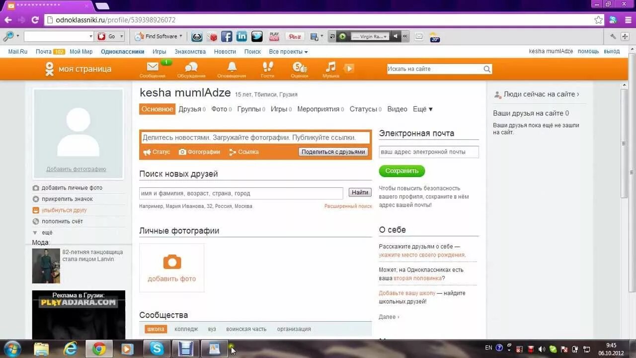
Task: Open the toolbar search box dropdown arrow
Action: (91, 36)
